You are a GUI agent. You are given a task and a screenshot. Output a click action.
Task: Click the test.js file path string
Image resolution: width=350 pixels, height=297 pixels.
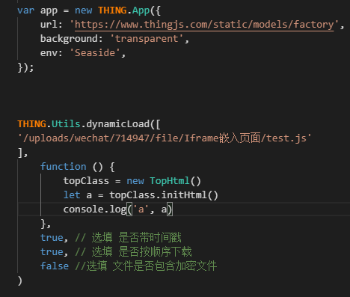[165, 138]
